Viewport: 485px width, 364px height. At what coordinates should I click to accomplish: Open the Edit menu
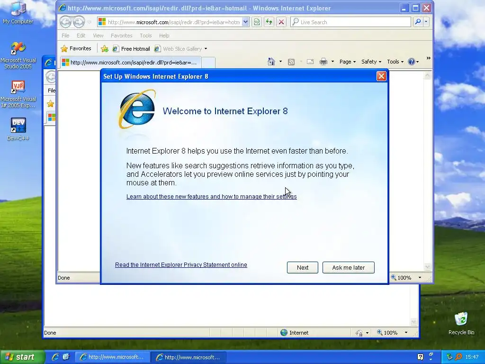(x=81, y=36)
